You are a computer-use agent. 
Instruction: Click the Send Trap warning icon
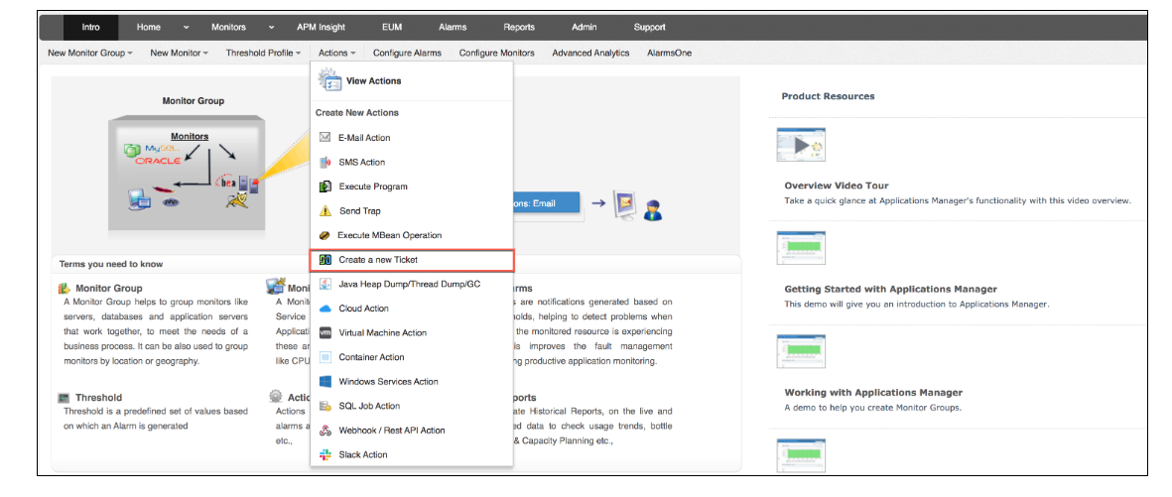[x=326, y=211]
